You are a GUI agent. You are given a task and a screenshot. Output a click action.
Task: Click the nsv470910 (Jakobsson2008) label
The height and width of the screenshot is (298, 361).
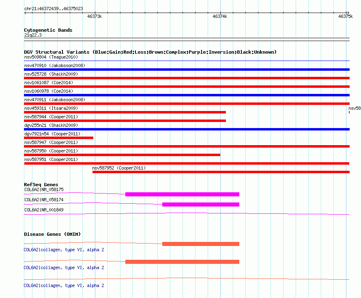tap(55, 65)
